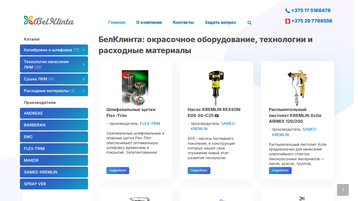Expand the Расходные материалы chevron
The image size is (358, 201).
click(x=84, y=91)
